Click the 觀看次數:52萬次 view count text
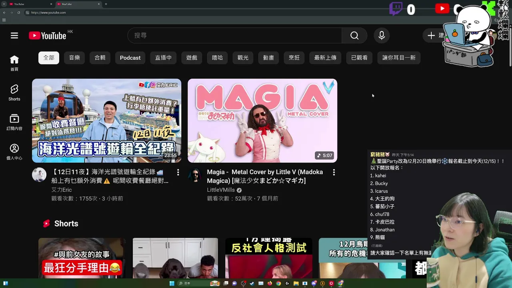This screenshot has width=512, height=288. pos(230,198)
